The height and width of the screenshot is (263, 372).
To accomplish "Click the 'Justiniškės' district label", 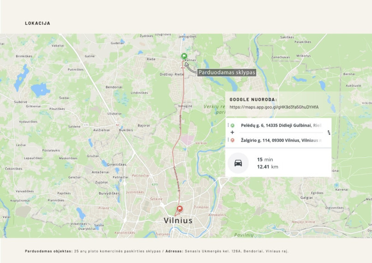I will [135, 192].
